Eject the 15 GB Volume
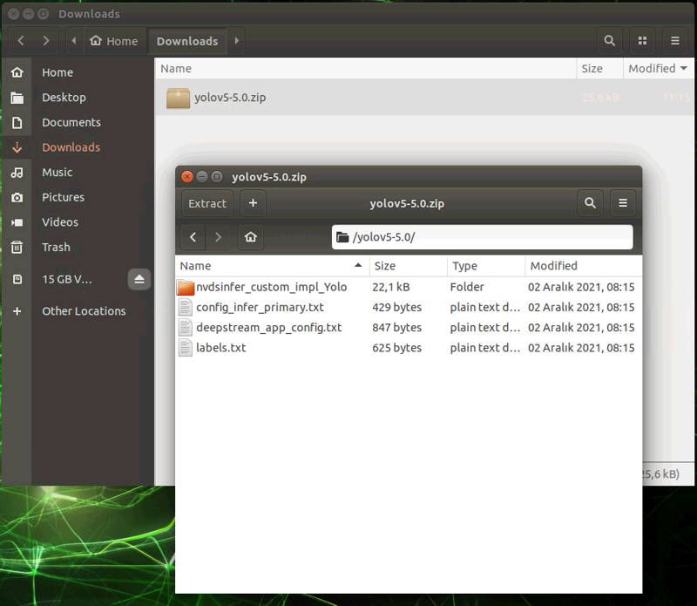Screen dimensions: 697x606 coord(139,279)
